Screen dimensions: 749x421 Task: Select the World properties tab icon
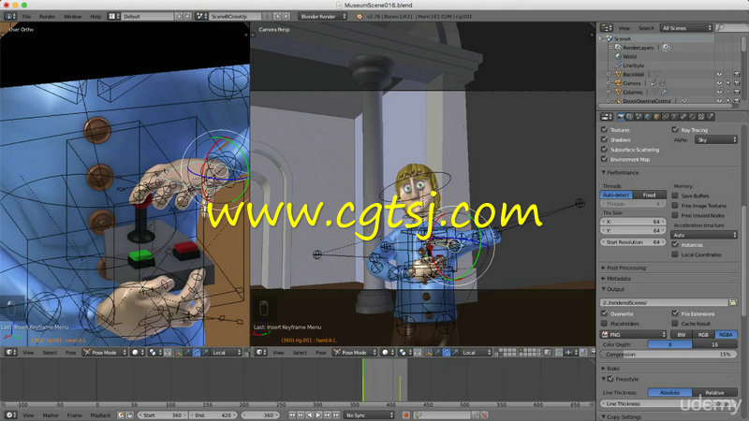(x=648, y=117)
